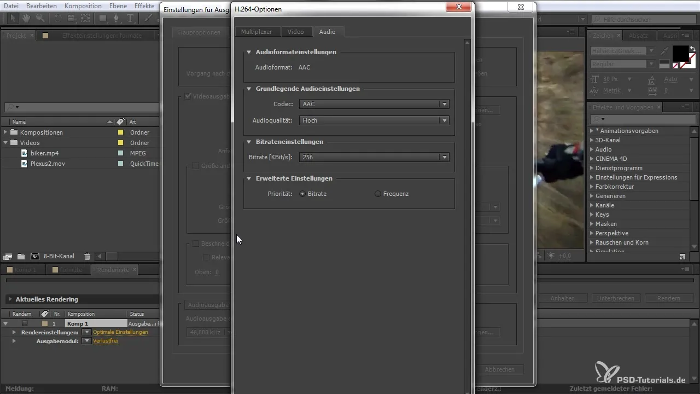Open the Verlustfrei output module link

coord(106,341)
